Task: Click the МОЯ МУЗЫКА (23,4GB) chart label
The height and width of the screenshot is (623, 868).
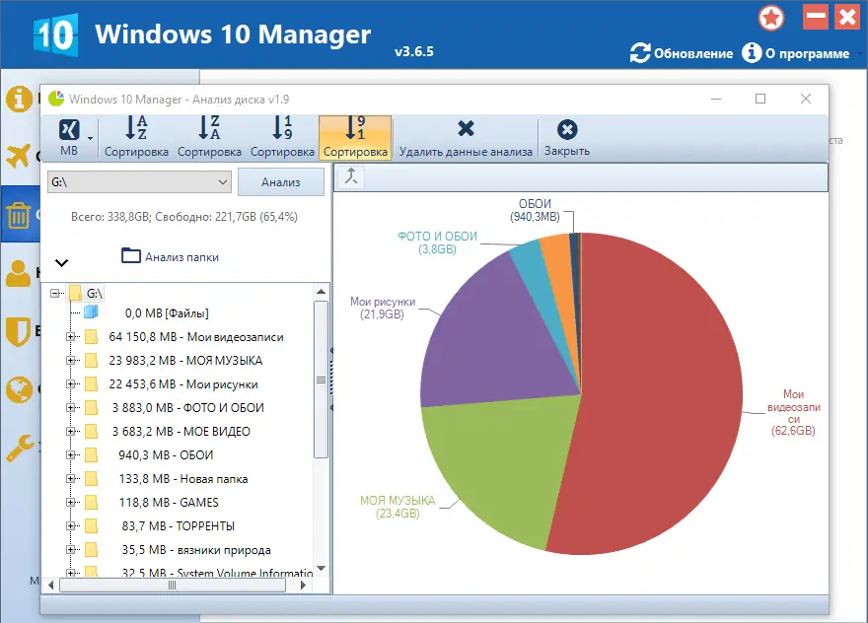Action: pos(398,507)
